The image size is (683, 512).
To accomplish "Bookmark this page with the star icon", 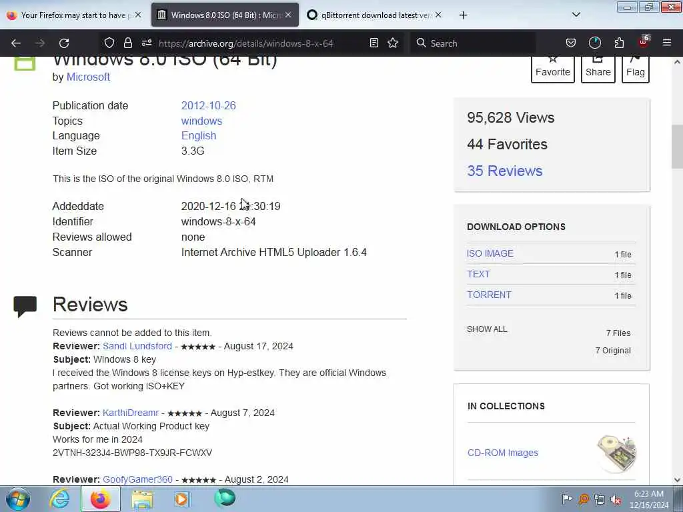I will (x=393, y=43).
